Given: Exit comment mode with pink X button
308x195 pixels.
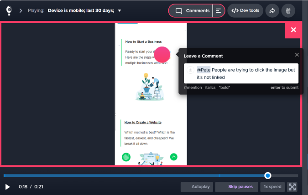Looking at the screenshot, I should [293, 30].
